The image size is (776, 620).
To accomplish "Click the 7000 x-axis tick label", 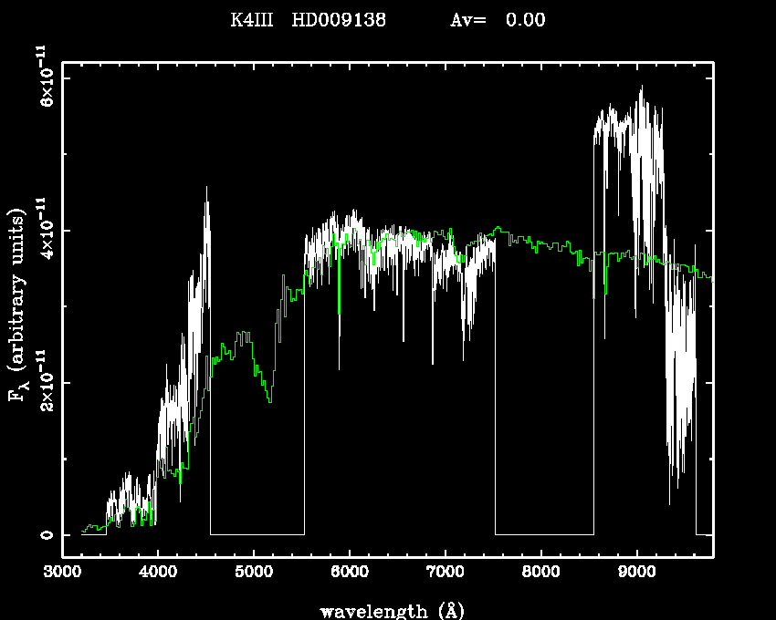I will (445, 573).
